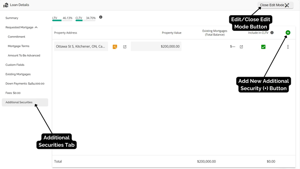Click info icon beside Include in CLTV
300x169 pixels.
pos(272,33)
